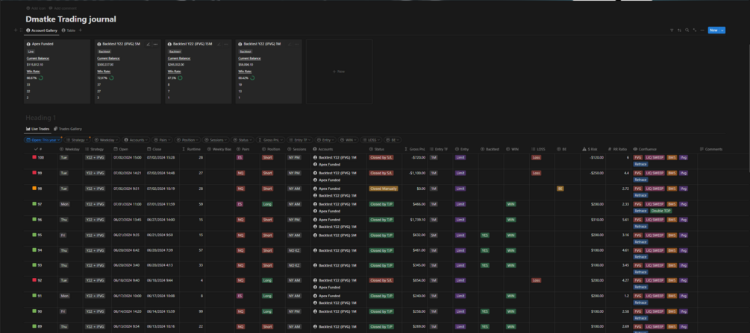Select the Trades Gallery tab
The height and width of the screenshot is (333, 750).
tap(68, 129)
